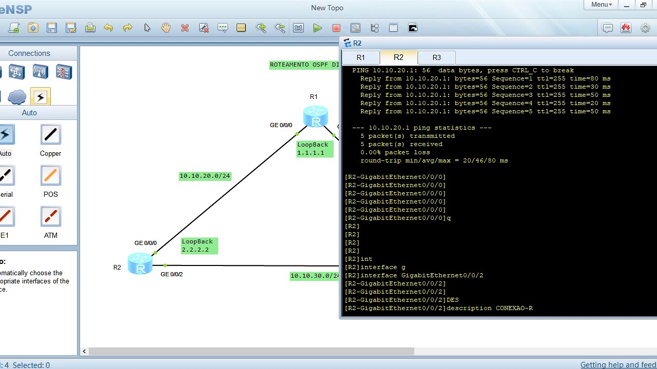The height and width of the screenshot is (369, 657).
Task: Click the delete all connections icon
Action: coord(204,28)
